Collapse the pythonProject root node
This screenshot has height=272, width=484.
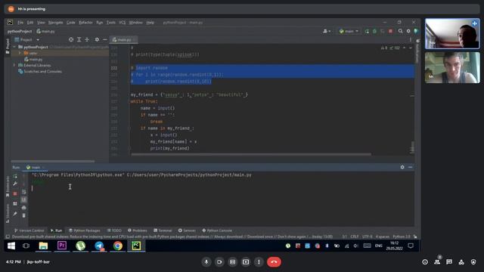pos(14,47)
